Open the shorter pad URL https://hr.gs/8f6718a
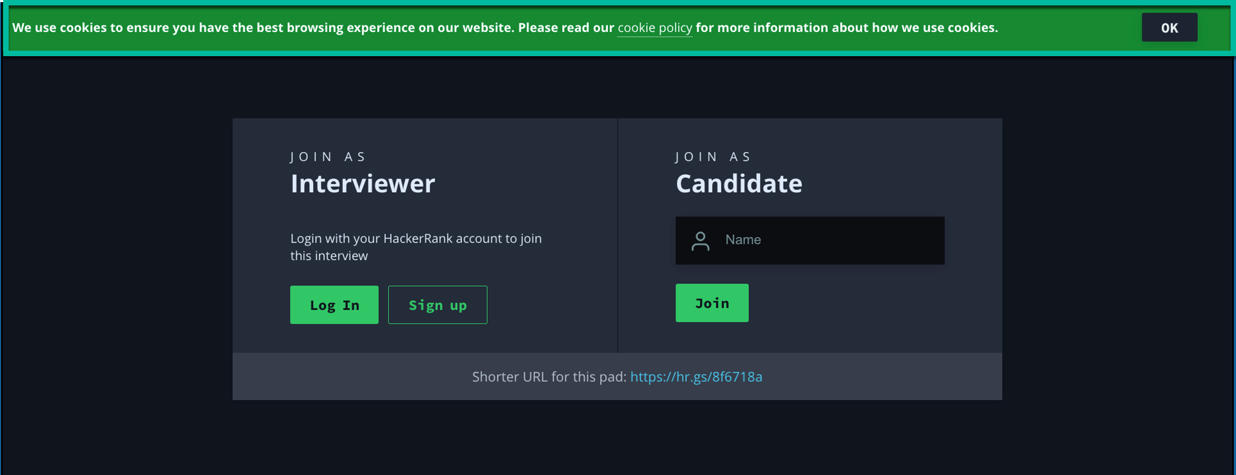Screen dimensions: 1236x475 pos(696,377)
